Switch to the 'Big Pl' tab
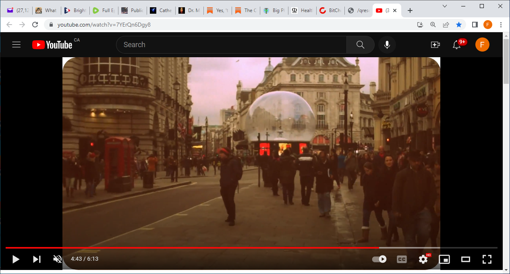Image resolution: width=510 pixels, height=274 pixels. click(x=274, y=10)
